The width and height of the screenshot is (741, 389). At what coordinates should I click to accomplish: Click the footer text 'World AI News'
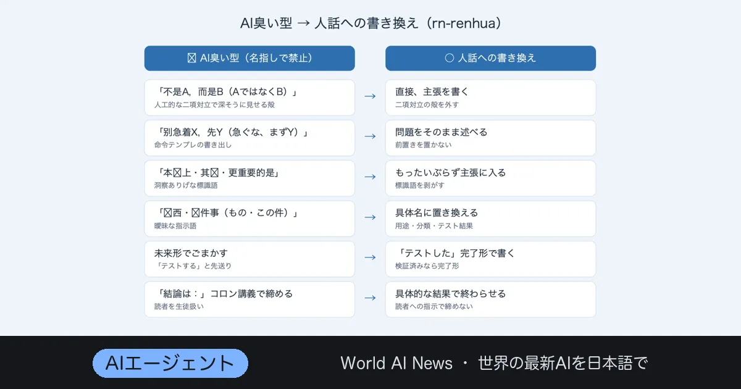[x=396, y=363]
